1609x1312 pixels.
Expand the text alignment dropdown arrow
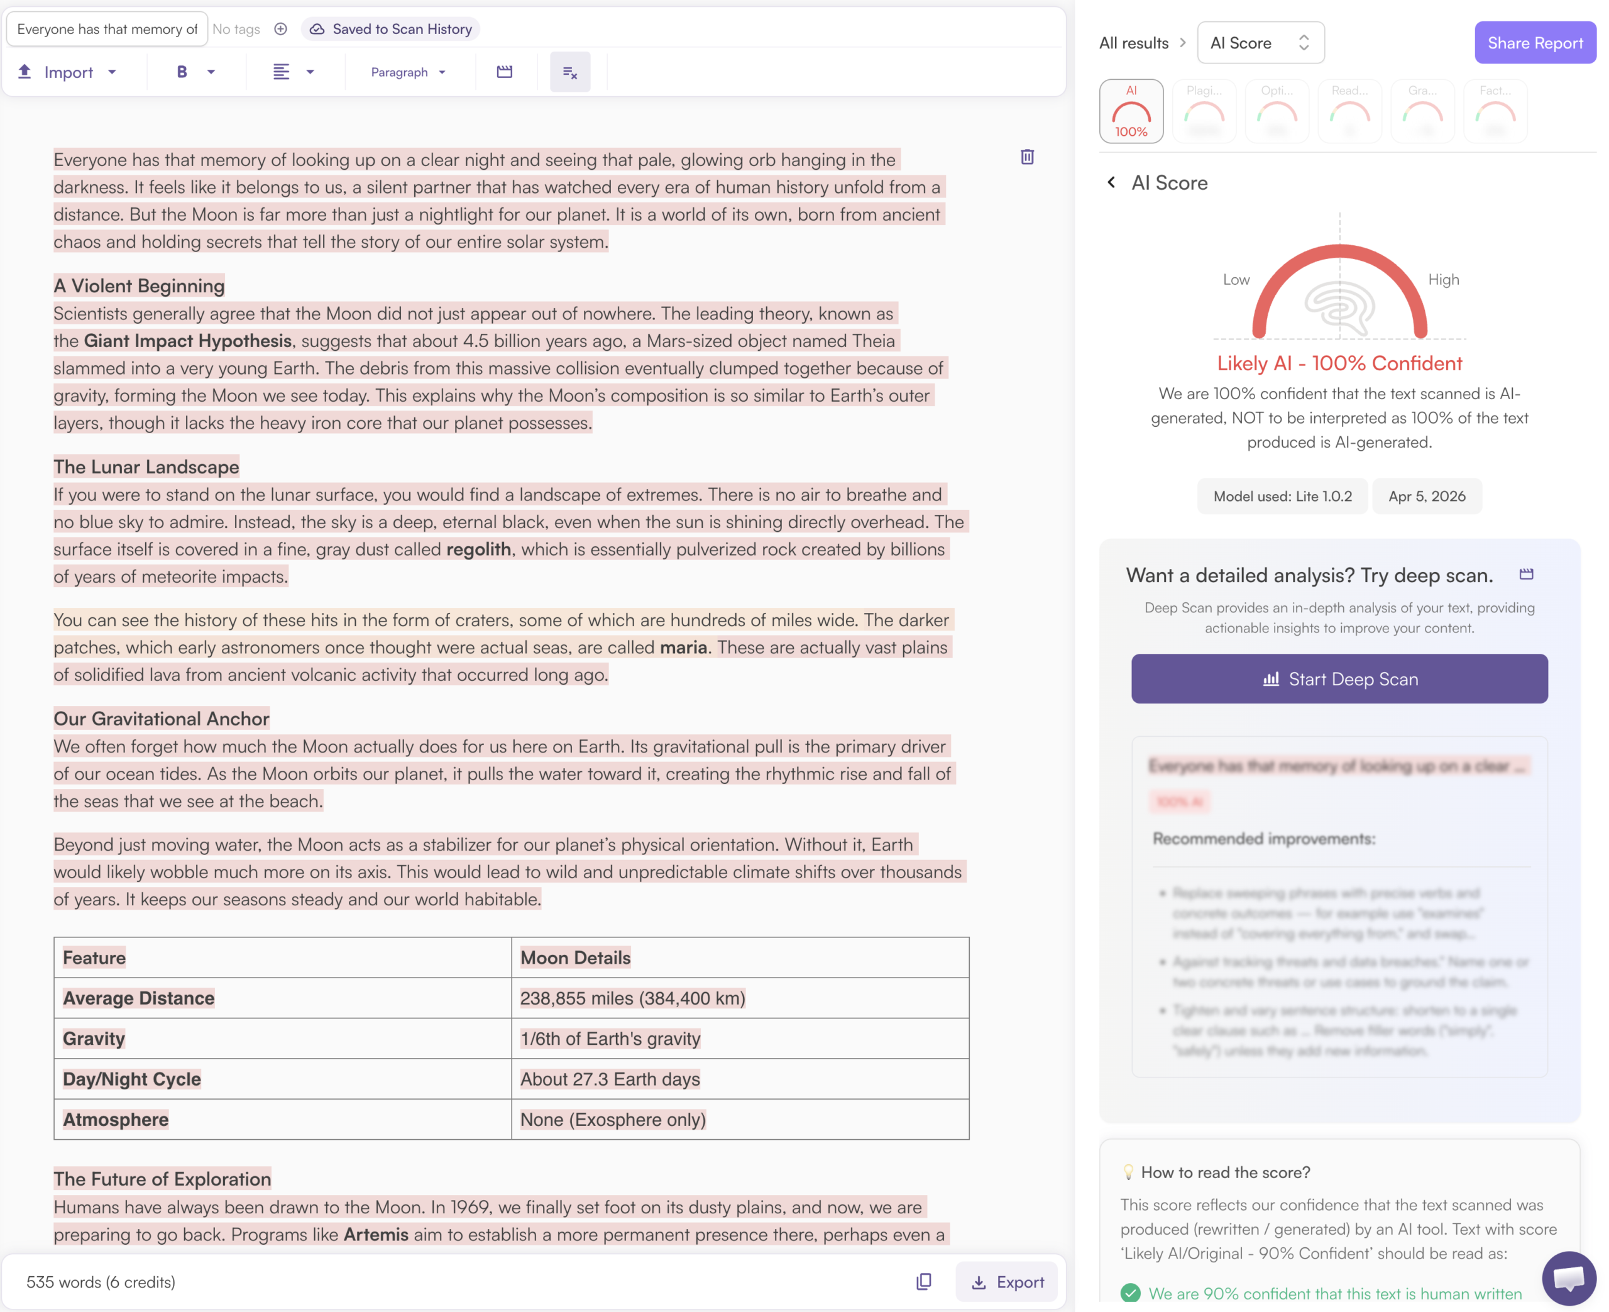[x=310, y=72]
